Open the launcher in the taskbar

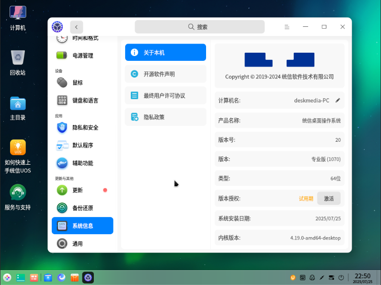click(7, 277)
